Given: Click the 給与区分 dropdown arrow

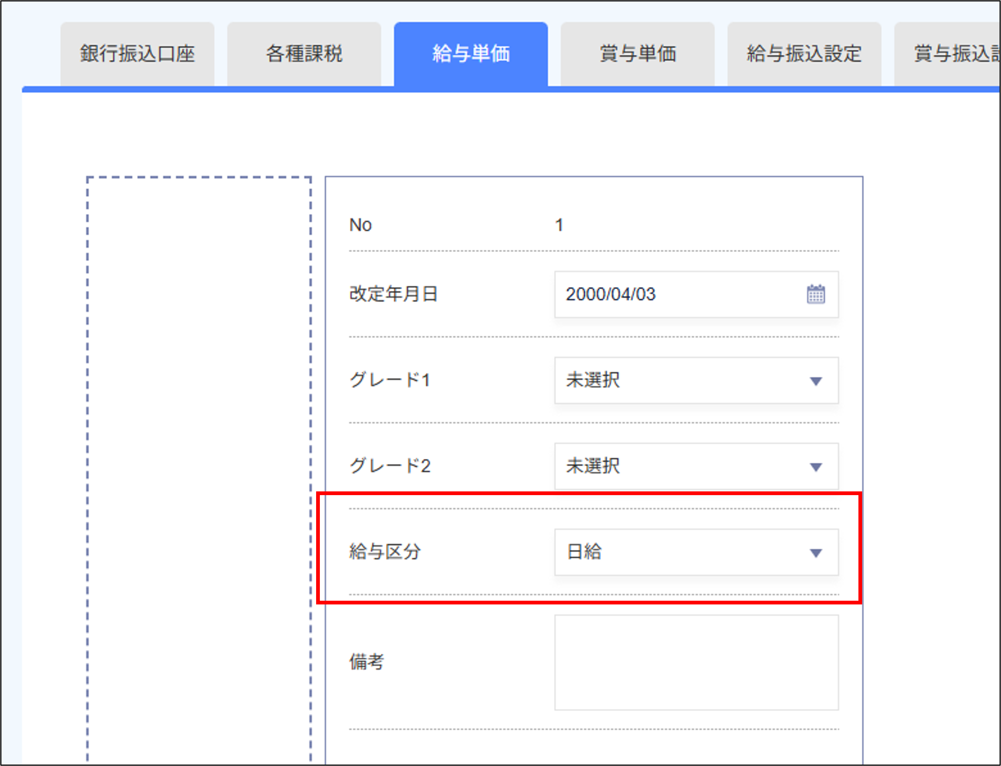Looking at the screenshot, I should coord(816,553).
